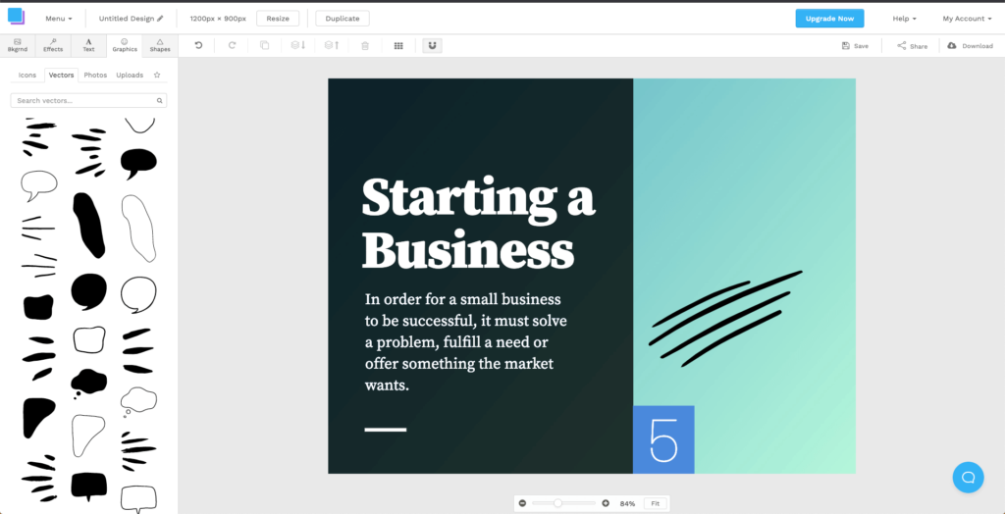Toggle the grid display icon

pos(398,45)
